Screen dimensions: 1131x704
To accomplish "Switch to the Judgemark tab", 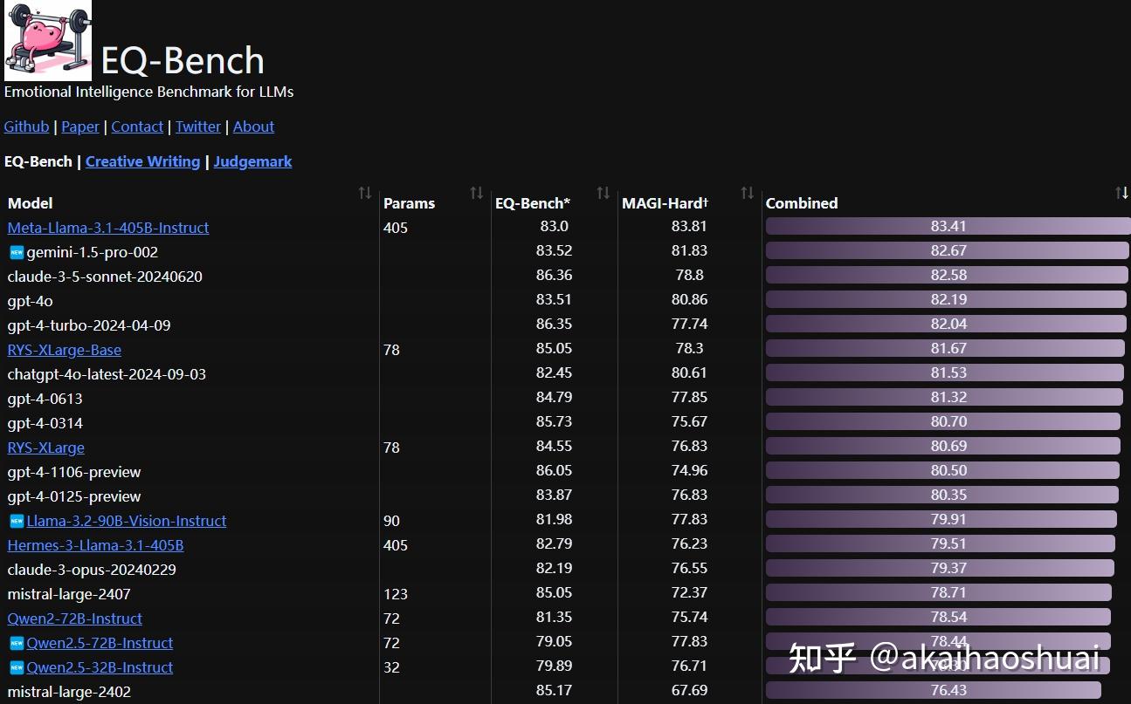I will [252, 161].
